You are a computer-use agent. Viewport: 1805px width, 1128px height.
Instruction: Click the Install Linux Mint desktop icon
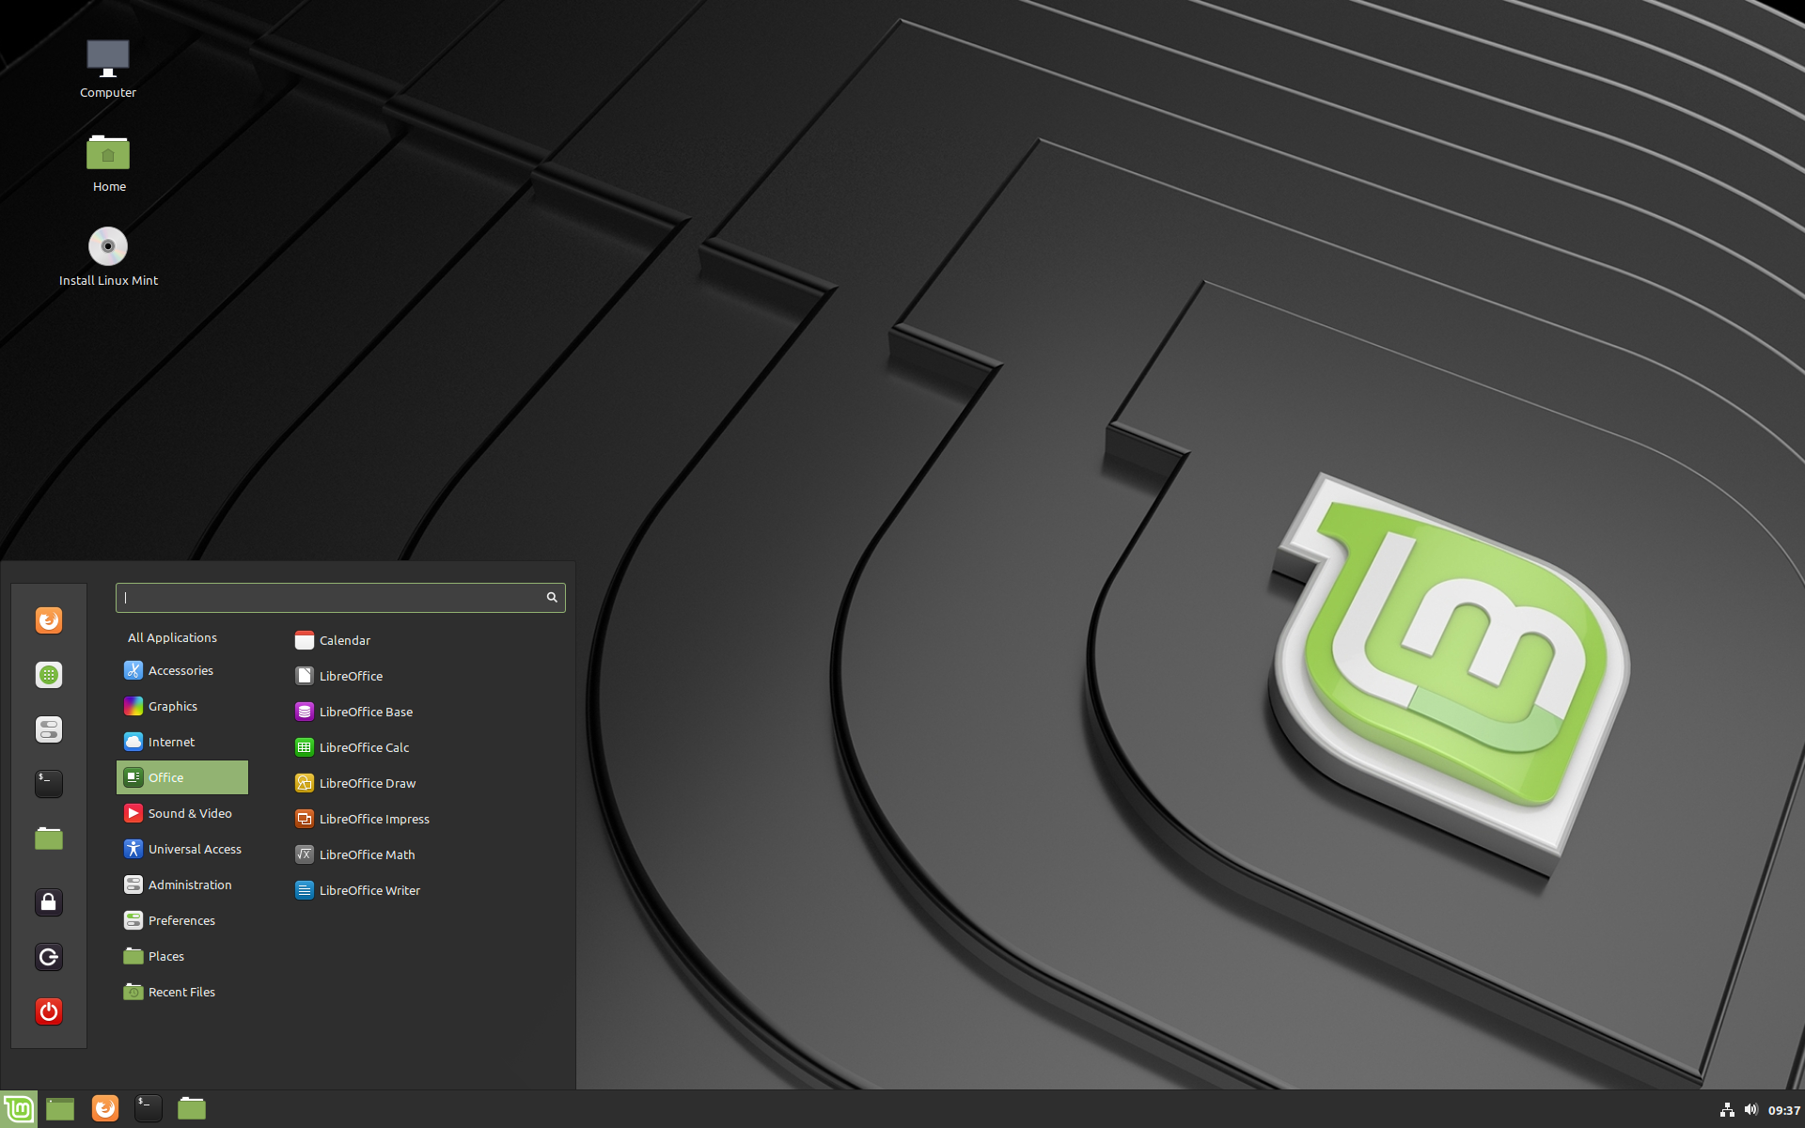tap(109, 245)
